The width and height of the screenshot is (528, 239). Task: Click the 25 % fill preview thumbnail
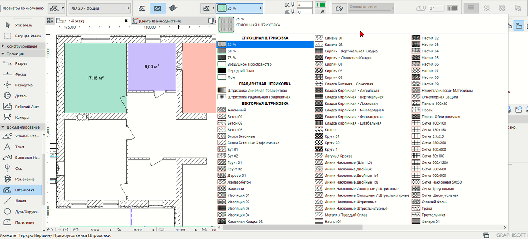tap(226, 25)
